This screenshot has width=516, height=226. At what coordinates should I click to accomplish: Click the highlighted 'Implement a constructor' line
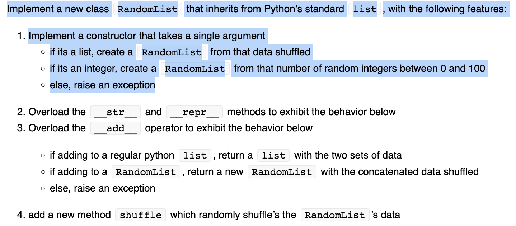147,36
